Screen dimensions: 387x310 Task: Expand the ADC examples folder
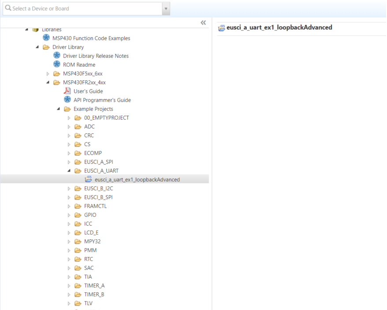click(69, 127)
